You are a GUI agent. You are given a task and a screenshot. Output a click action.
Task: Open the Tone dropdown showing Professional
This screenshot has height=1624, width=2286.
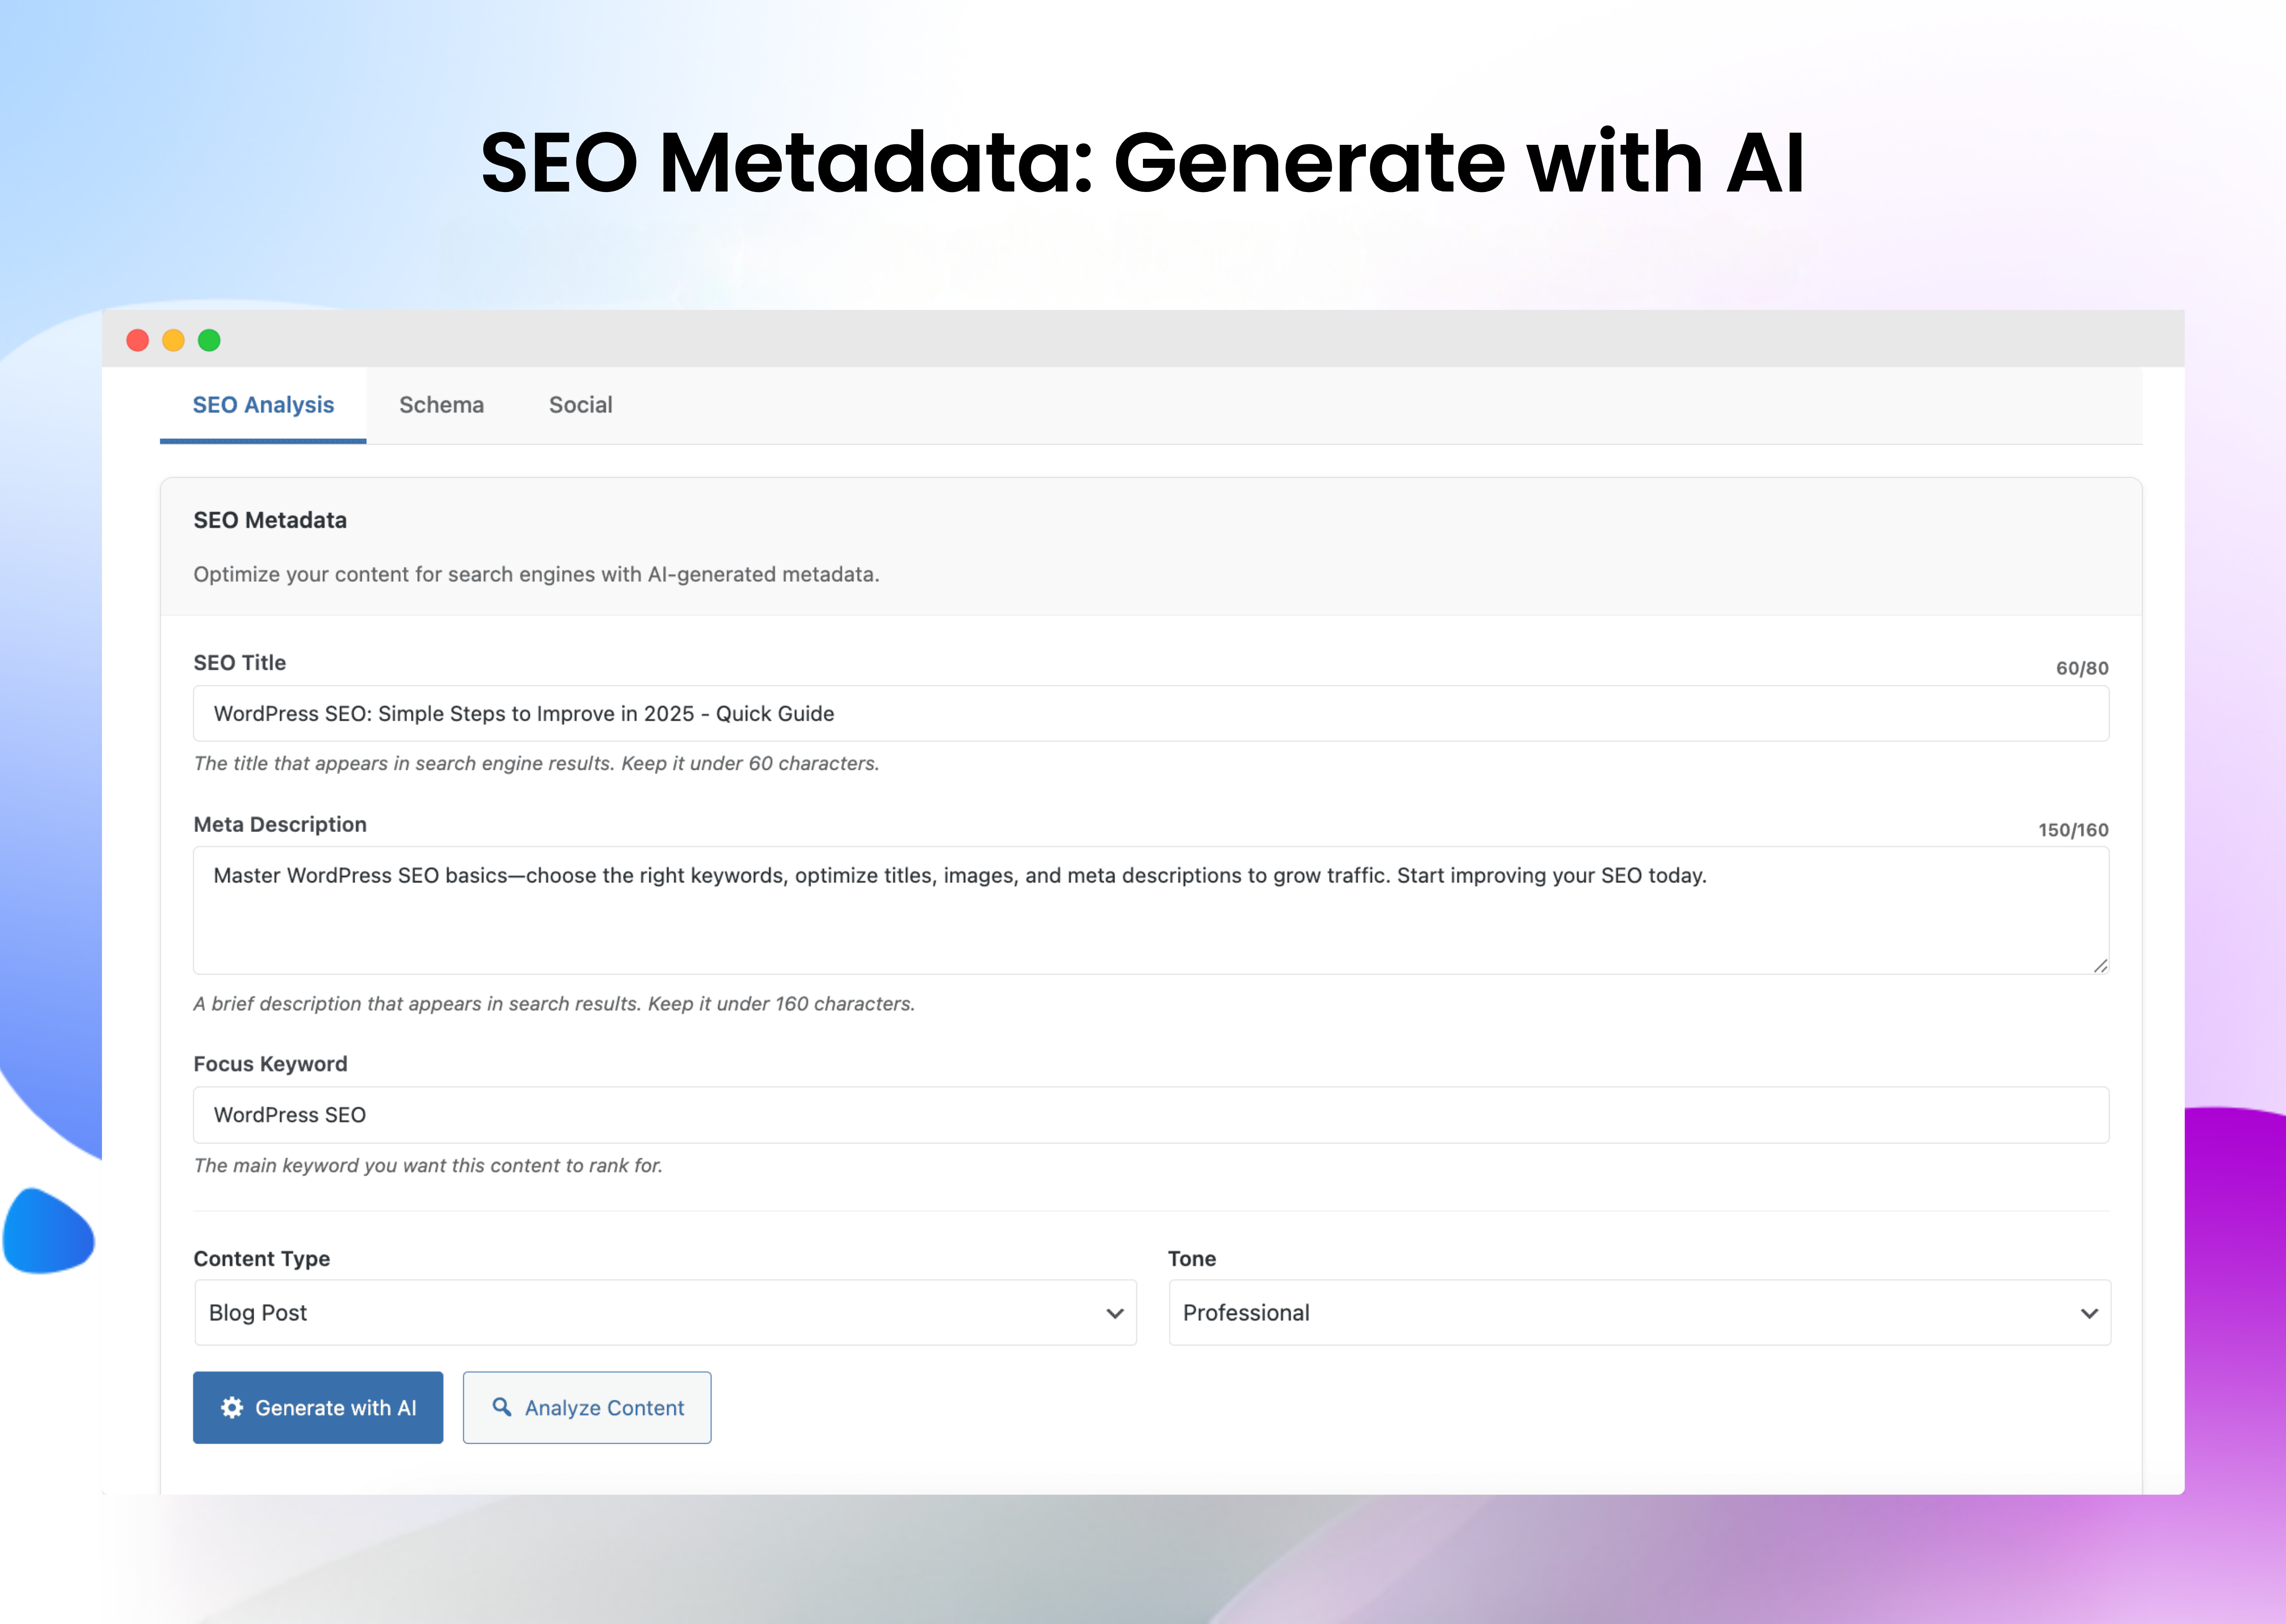pyautogui.click(x=1640, y=1312)
